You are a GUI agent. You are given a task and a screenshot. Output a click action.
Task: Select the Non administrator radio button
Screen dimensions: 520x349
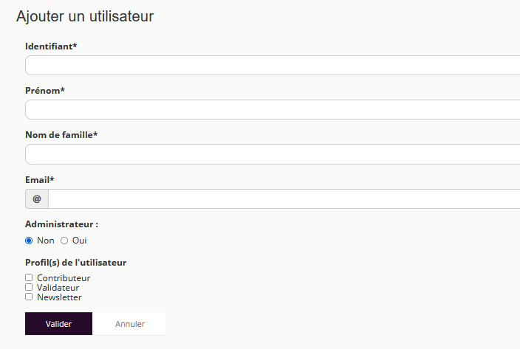[x=29, y=241]
